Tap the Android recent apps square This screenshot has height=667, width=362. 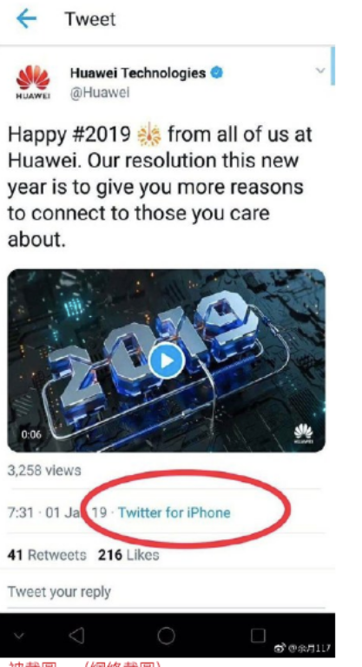258,636
